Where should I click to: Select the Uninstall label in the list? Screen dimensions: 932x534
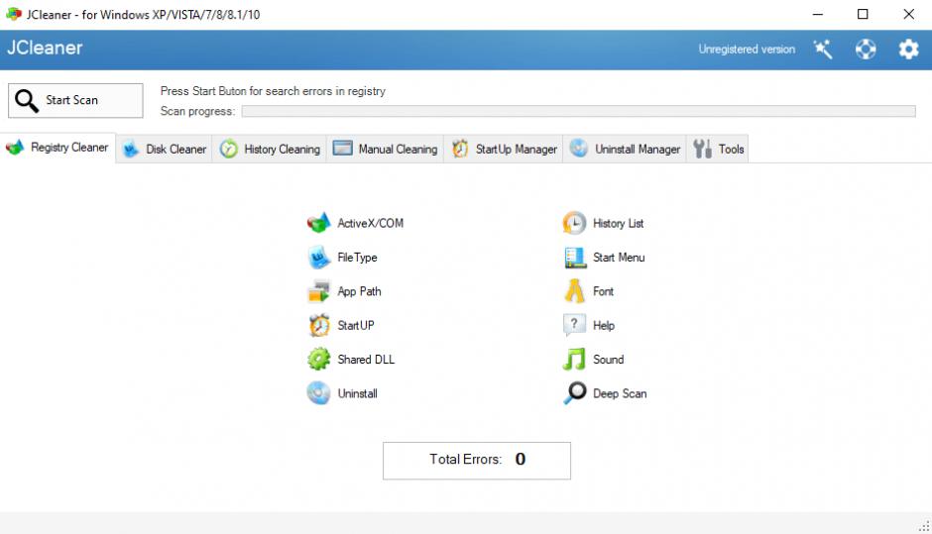click(x=357, y=393)
